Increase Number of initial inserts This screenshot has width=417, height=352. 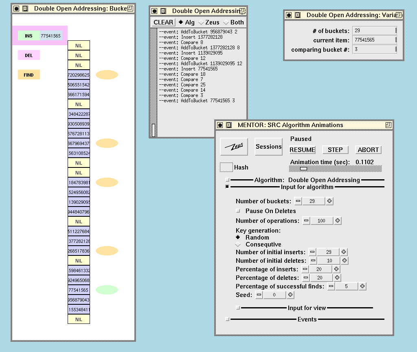click(344, 252)
